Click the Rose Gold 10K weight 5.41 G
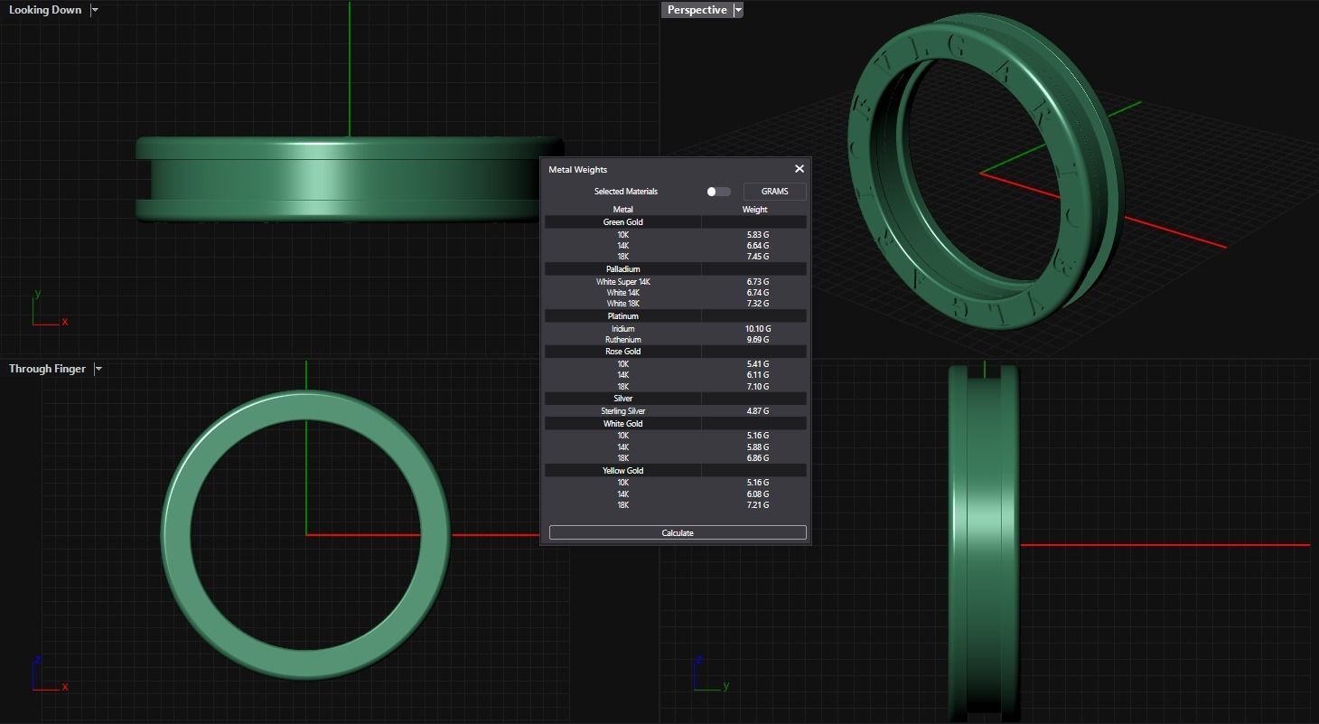1319x724 pixels. pos(757,364)
